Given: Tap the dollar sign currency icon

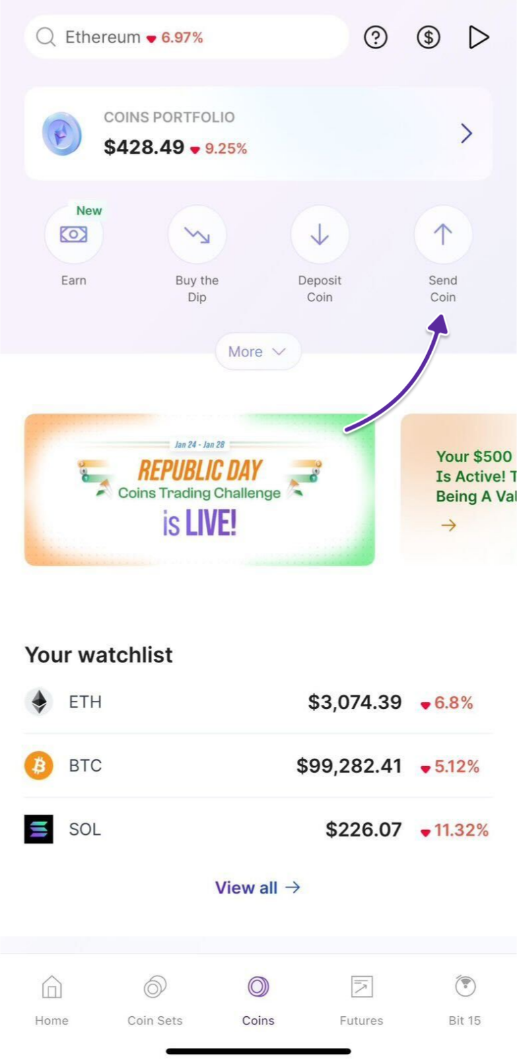Looking at the screenshot, I should point(428,37).
